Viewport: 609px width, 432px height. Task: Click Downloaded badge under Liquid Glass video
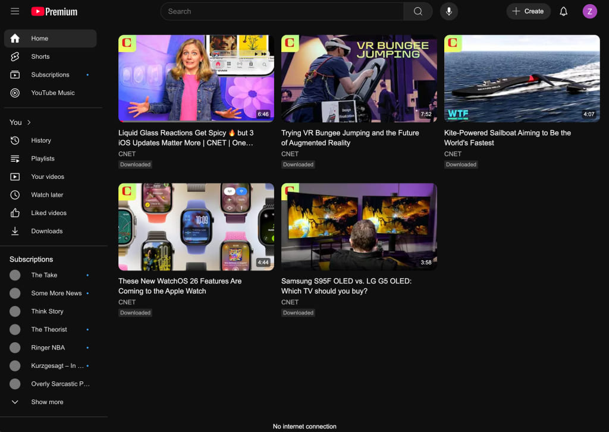[x=135, y=165]
